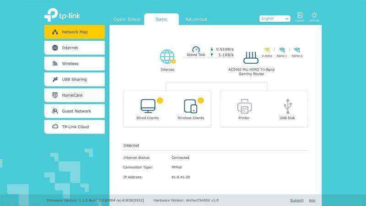Open USB Sharing in sidebar

coord(75,79)
